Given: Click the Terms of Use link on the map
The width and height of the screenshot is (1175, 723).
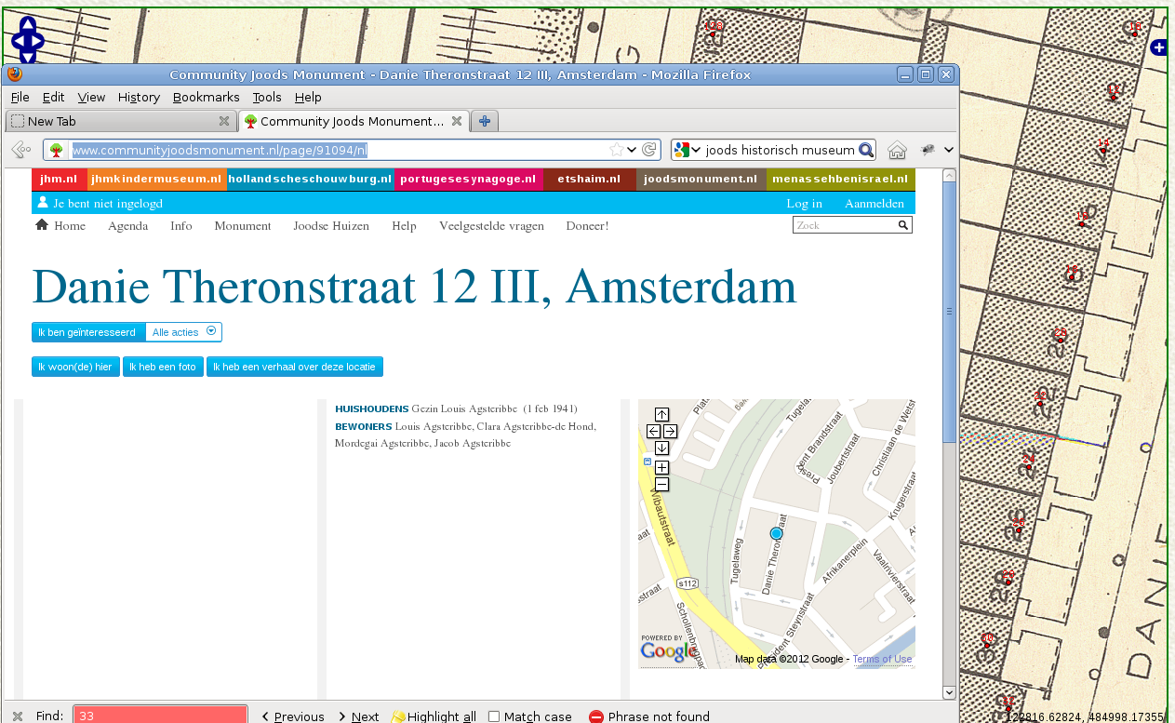Looking at the screenshot, I should click(882, 659).
